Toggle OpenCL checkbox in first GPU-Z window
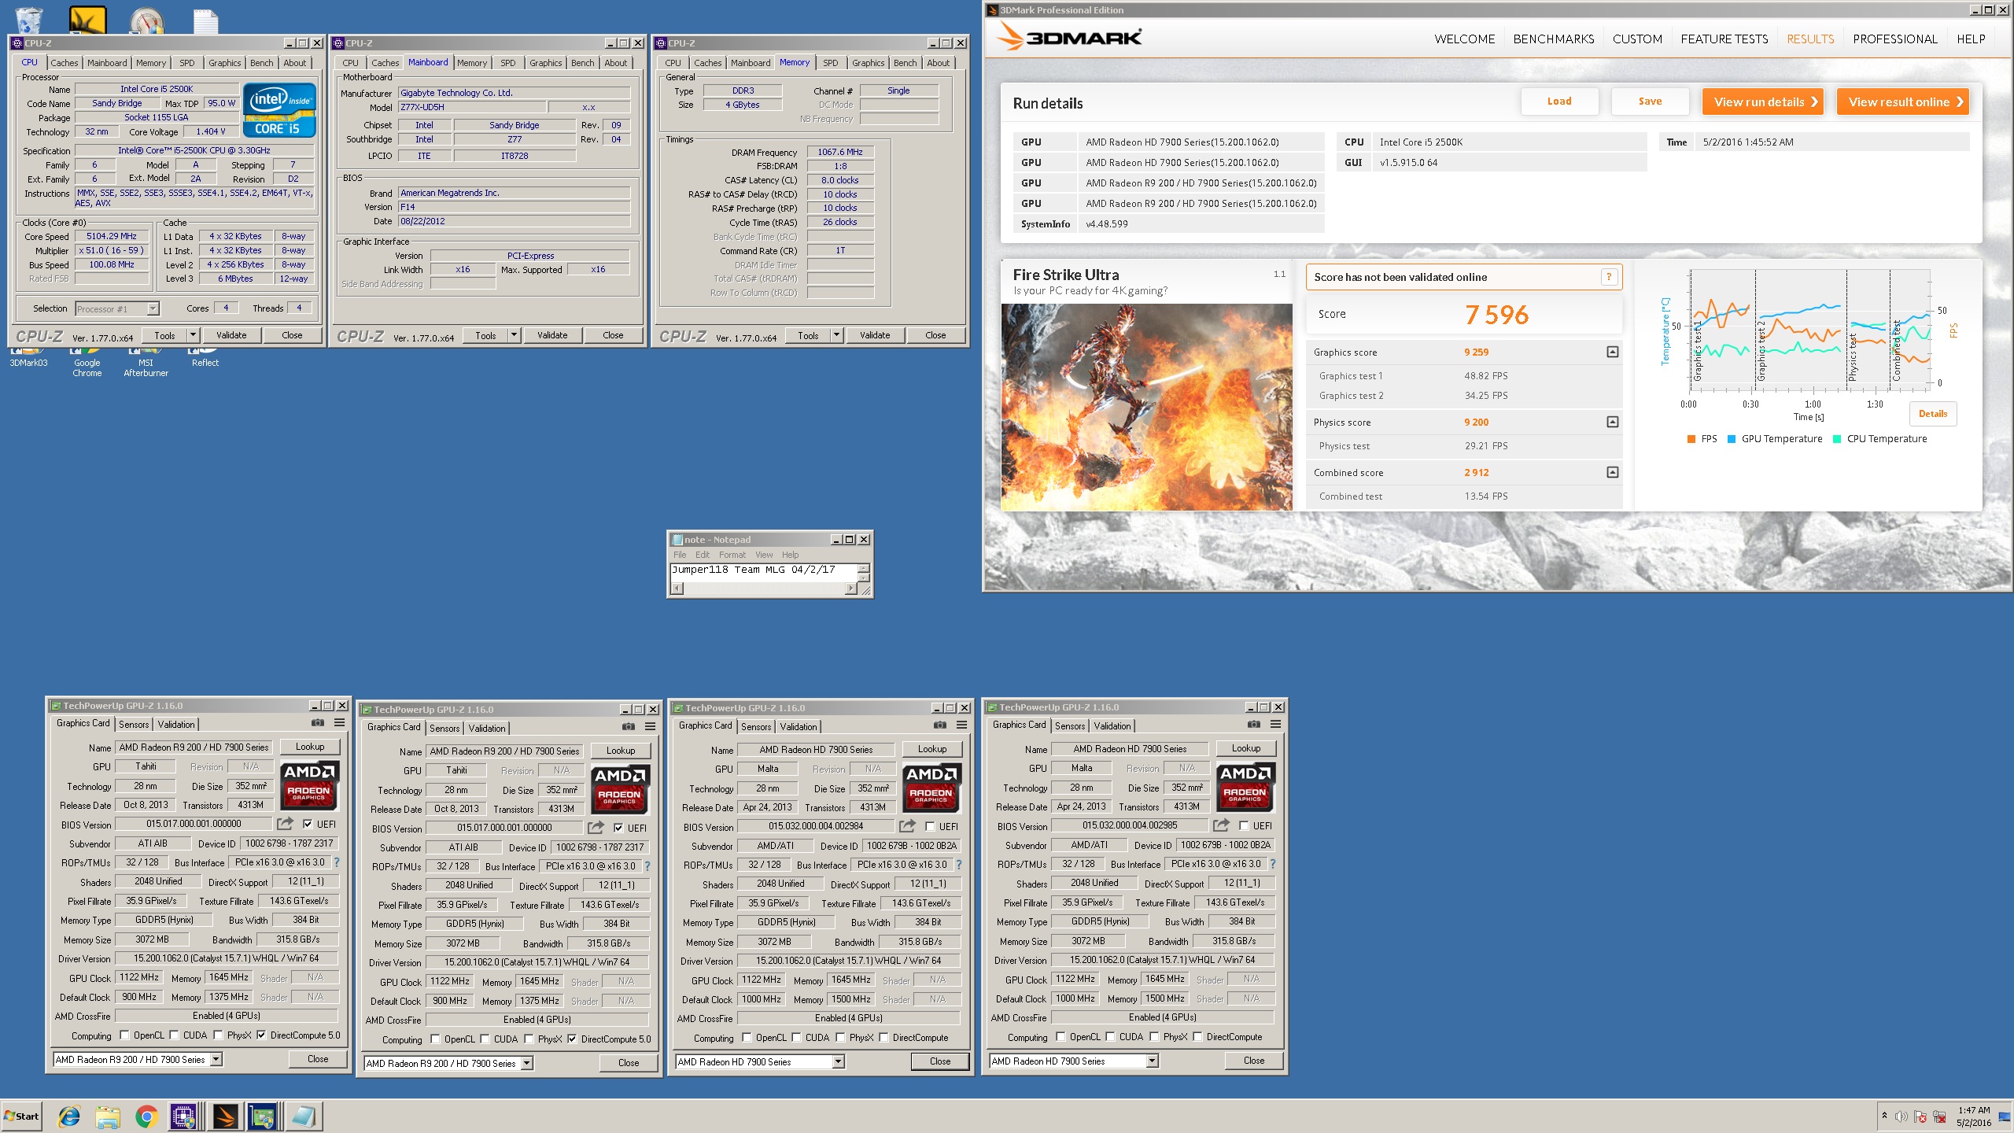Screen dimensions: 2014x1133 (x=124, y=1035)
